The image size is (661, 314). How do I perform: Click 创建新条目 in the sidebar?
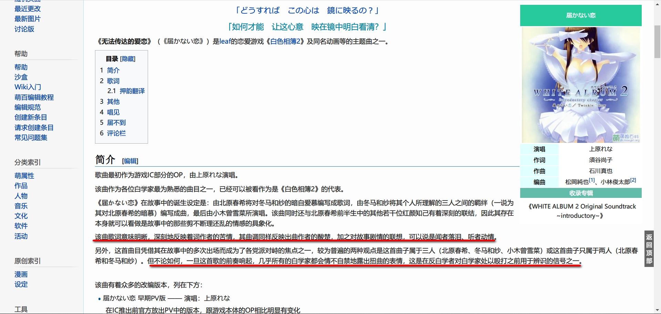pyautogui.click(x=31, y=117)
